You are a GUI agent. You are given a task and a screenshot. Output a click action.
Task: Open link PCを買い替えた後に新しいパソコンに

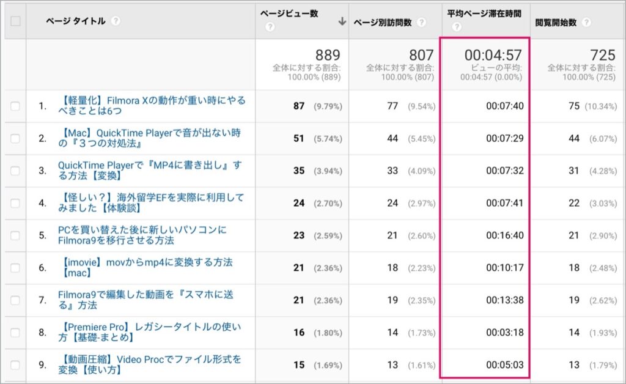click(x=142, y=235)
